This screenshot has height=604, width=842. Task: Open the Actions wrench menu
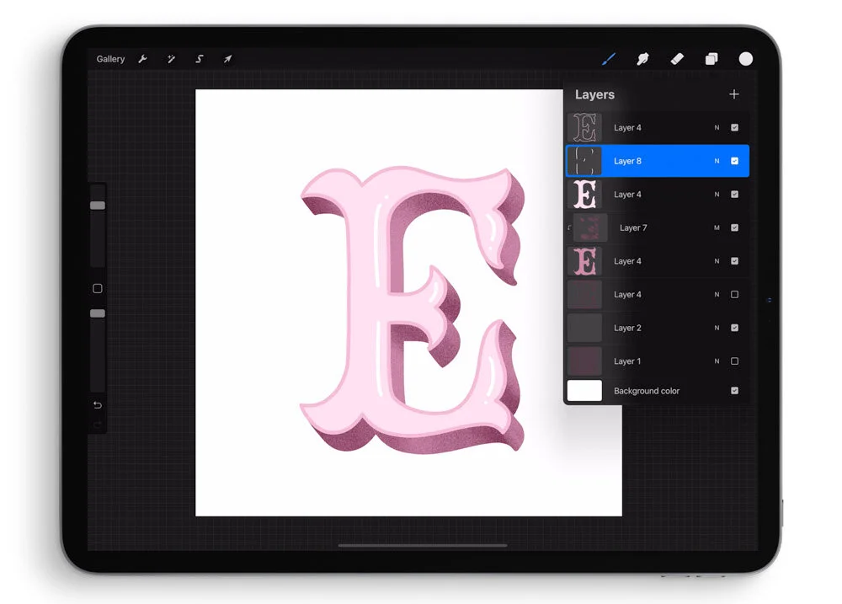point(143,59)
